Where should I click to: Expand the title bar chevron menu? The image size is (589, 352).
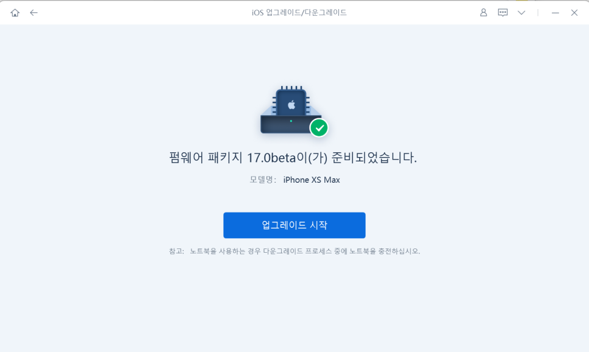pos(521,13)
